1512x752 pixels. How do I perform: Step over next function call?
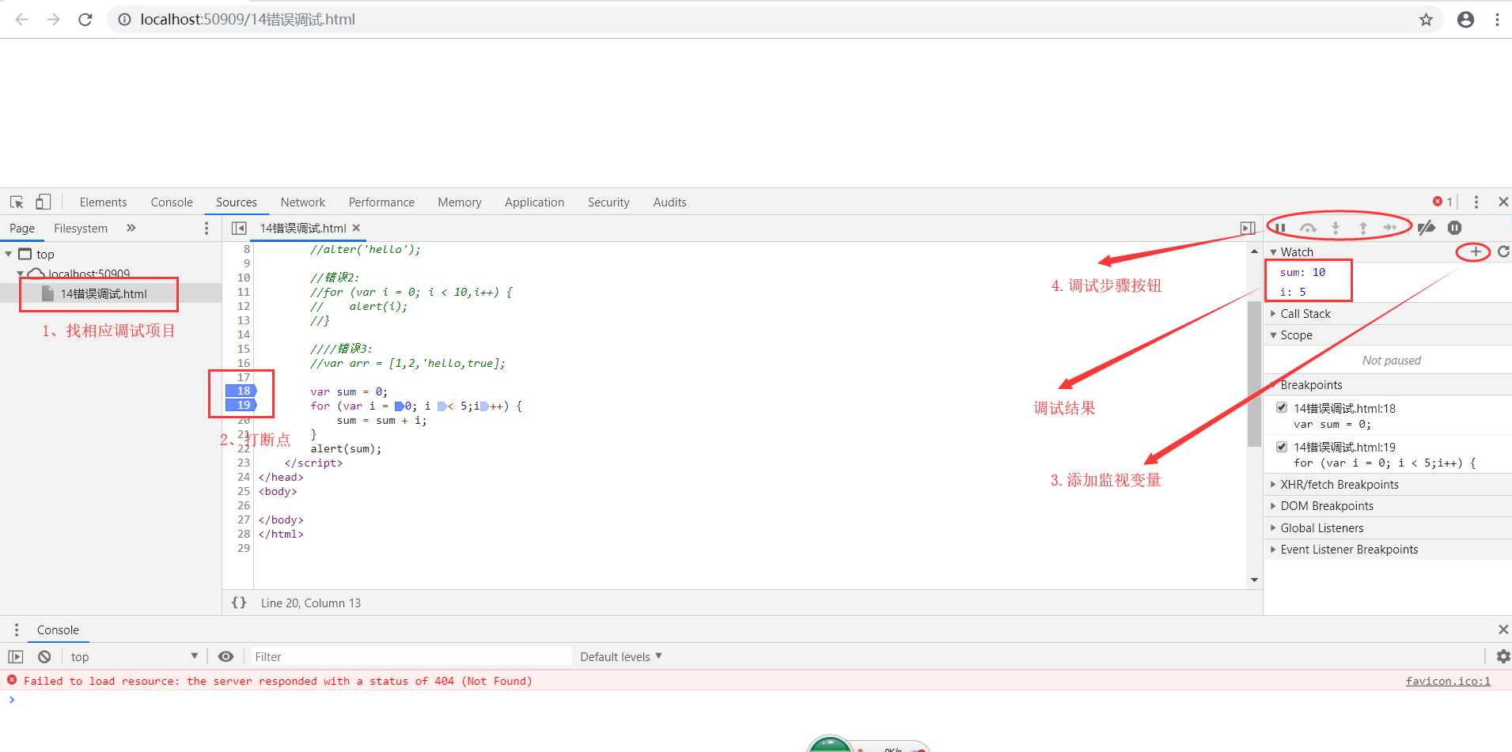[x=1308, y=228]
